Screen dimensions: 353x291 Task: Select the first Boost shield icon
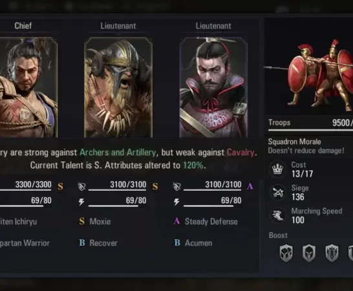286,253
